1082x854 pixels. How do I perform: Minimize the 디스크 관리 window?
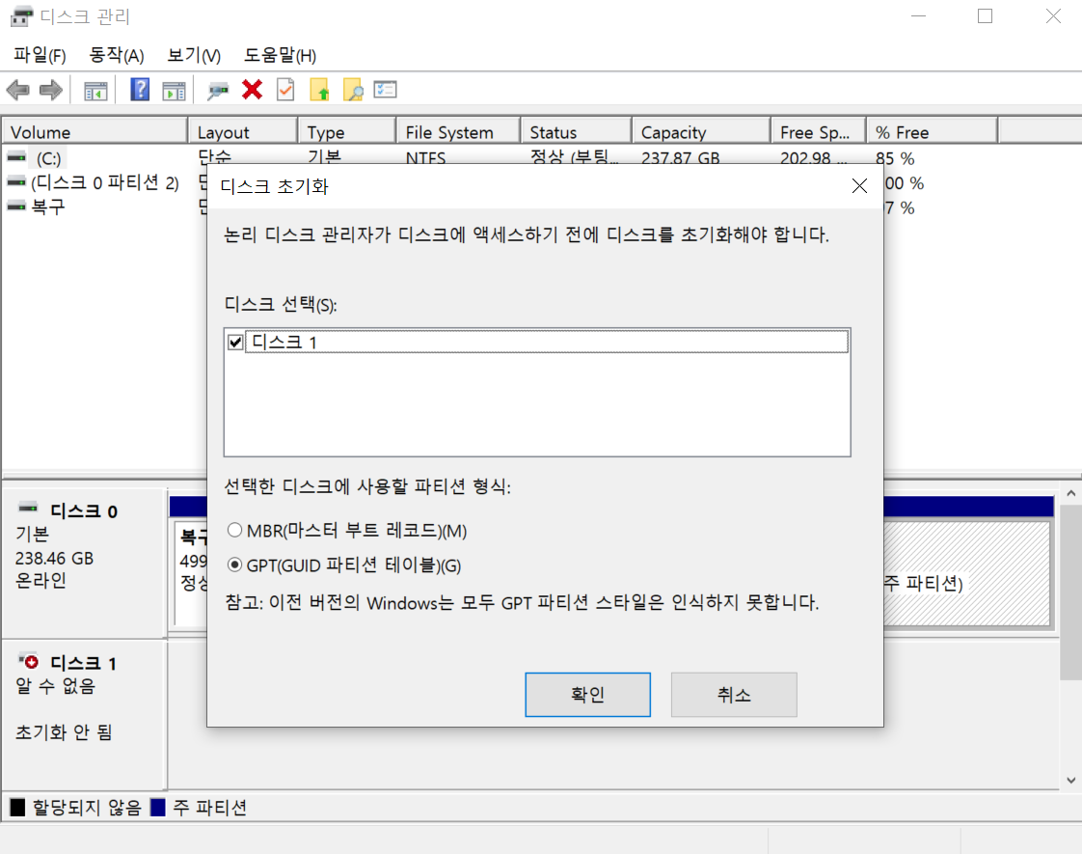918,15
